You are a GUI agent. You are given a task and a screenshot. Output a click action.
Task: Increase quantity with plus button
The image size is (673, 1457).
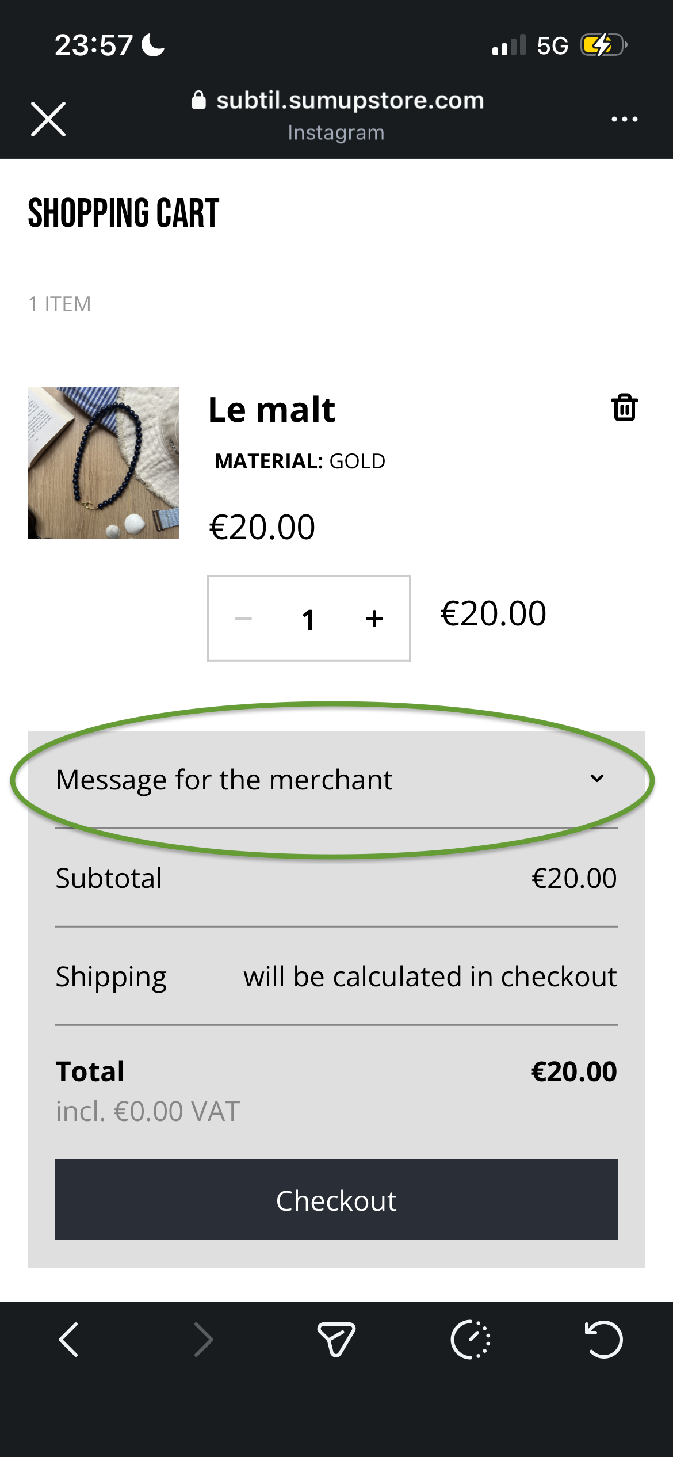point(374,619)
